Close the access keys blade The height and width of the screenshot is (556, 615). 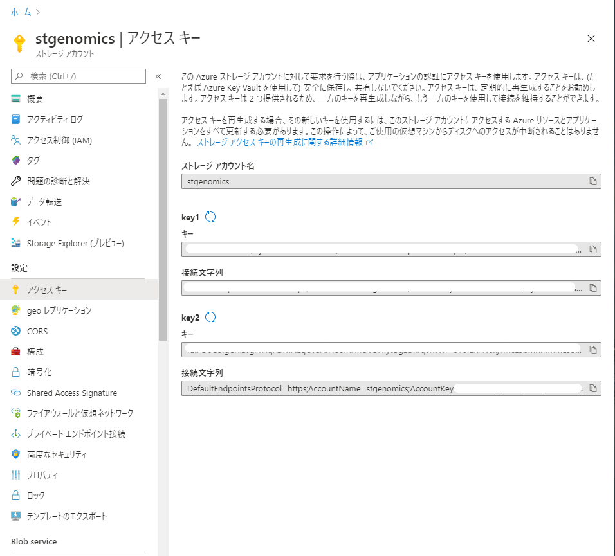coord(591,39)
